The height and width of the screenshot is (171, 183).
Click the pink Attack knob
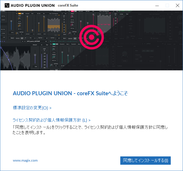(72, 17)
